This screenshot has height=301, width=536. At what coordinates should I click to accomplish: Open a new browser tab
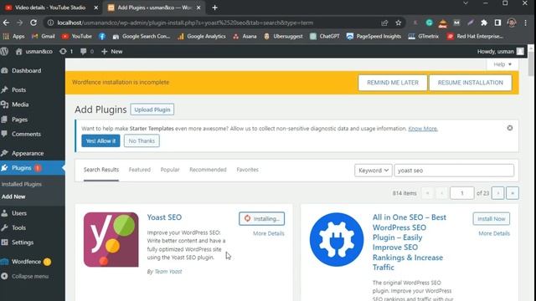pyautogui.click(x=214, y=8)
